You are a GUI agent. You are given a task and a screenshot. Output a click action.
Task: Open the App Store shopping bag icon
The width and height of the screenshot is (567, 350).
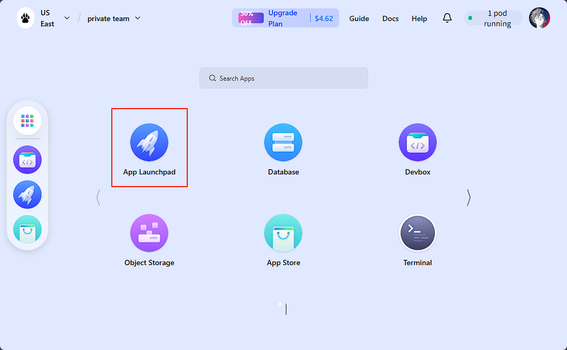click(x=283, y=233)
